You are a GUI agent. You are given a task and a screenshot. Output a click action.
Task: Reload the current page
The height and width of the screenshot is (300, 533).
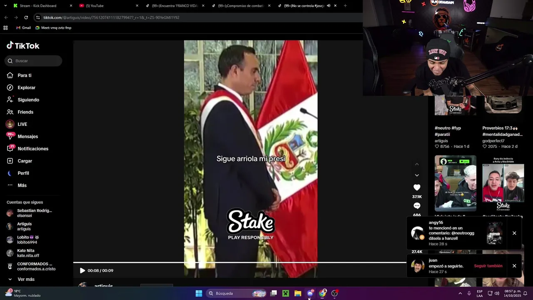pos(26,17)
